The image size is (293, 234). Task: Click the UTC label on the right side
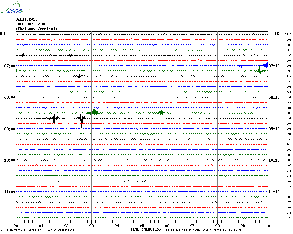275,34
